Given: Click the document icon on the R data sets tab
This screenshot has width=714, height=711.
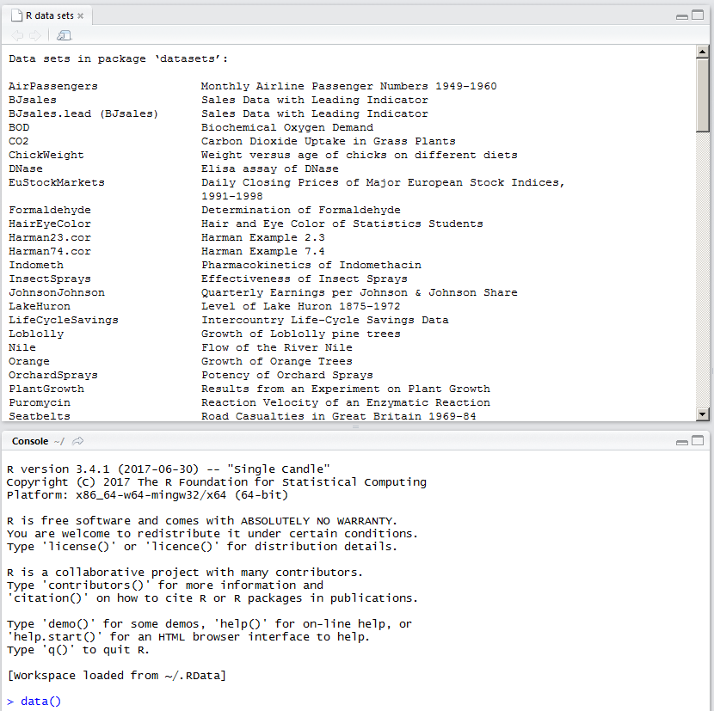Looking at the screenshot, I should 17,15.
